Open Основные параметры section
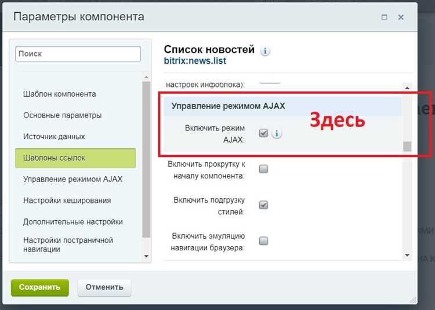This screenshot has width=435, height=310. pos(63,115)
